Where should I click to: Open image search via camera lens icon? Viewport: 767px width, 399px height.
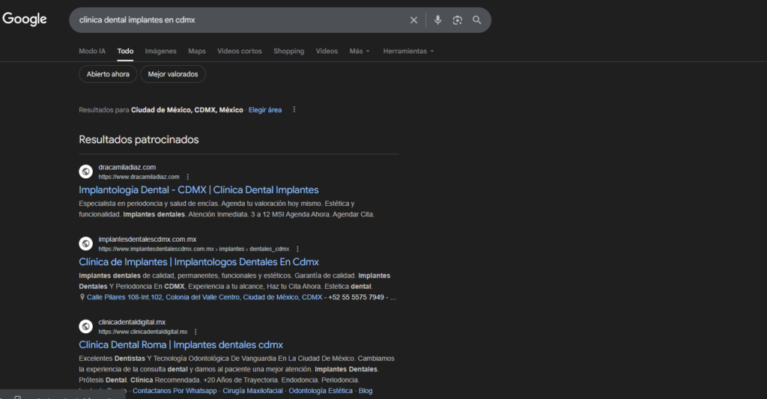(x=457, y=20)
